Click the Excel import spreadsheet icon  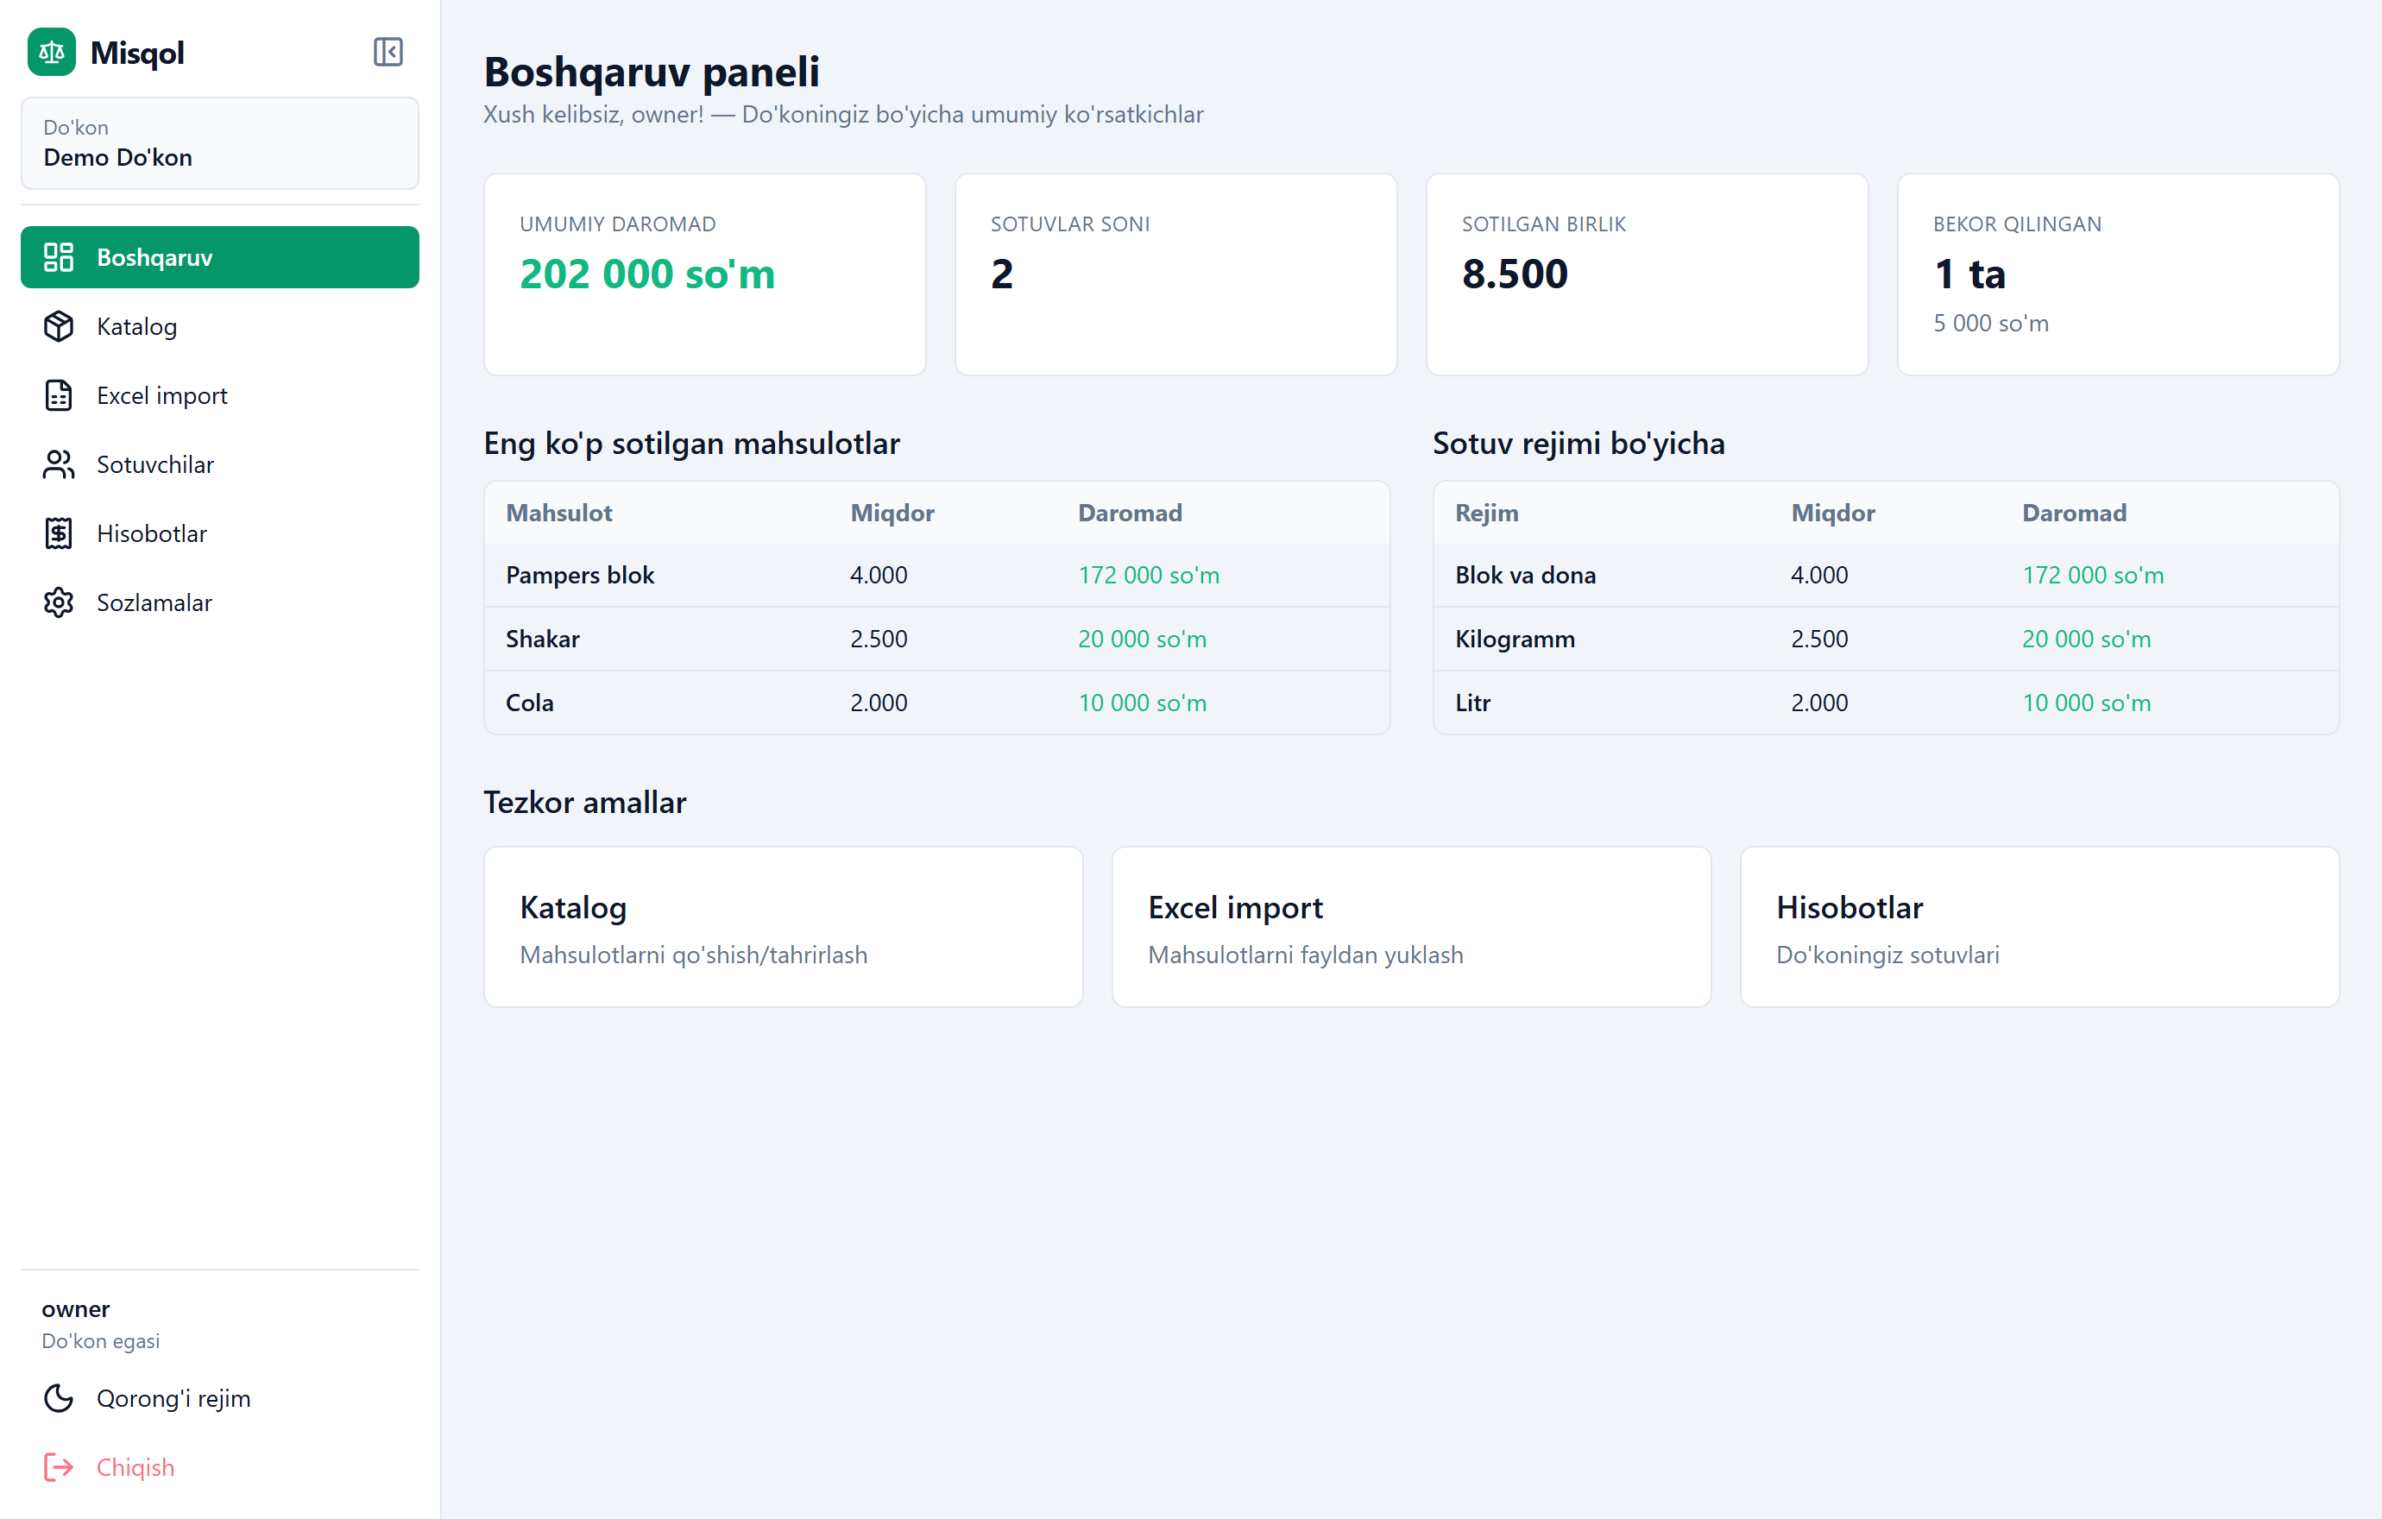coord(59,395)
